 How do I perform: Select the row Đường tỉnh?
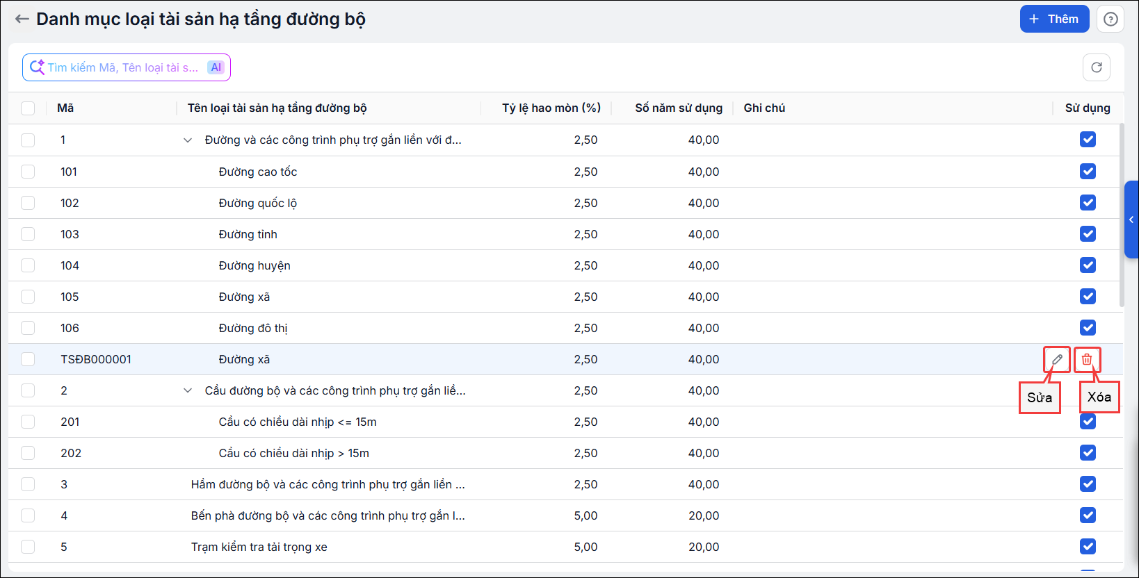pyautogui.click(x=566, y=234)
